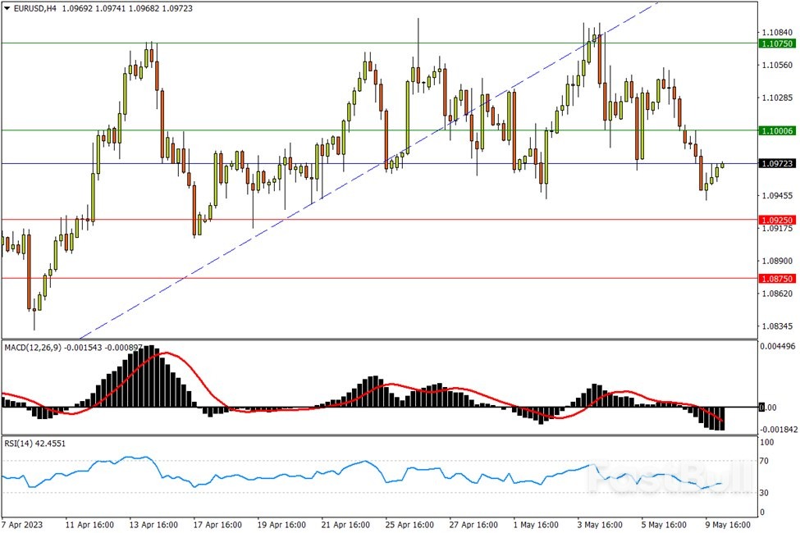Click the 0.004496 MACD scale value
The image size is (800, 533).
point(777,347)
